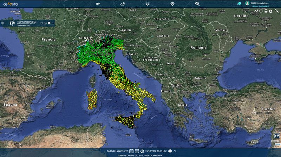
Task: Click the Turchia map label
Action: (x=268, y=109)
